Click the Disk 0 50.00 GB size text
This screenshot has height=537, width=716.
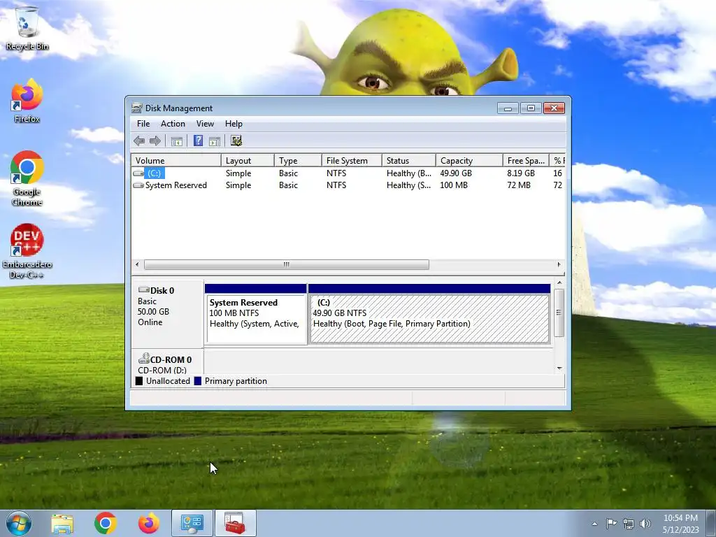(x=153, y=312)
